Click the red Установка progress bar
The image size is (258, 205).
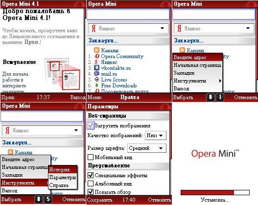[215, 192]
